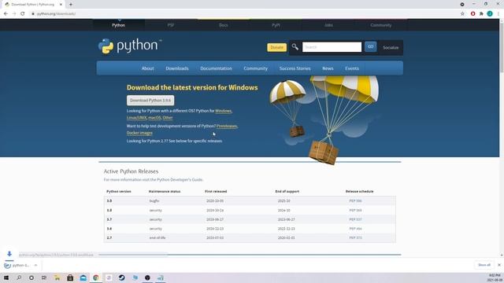Click the Python top-bar tab
Image resolution: width=504 pixels, height=283 pixels.
119,25
